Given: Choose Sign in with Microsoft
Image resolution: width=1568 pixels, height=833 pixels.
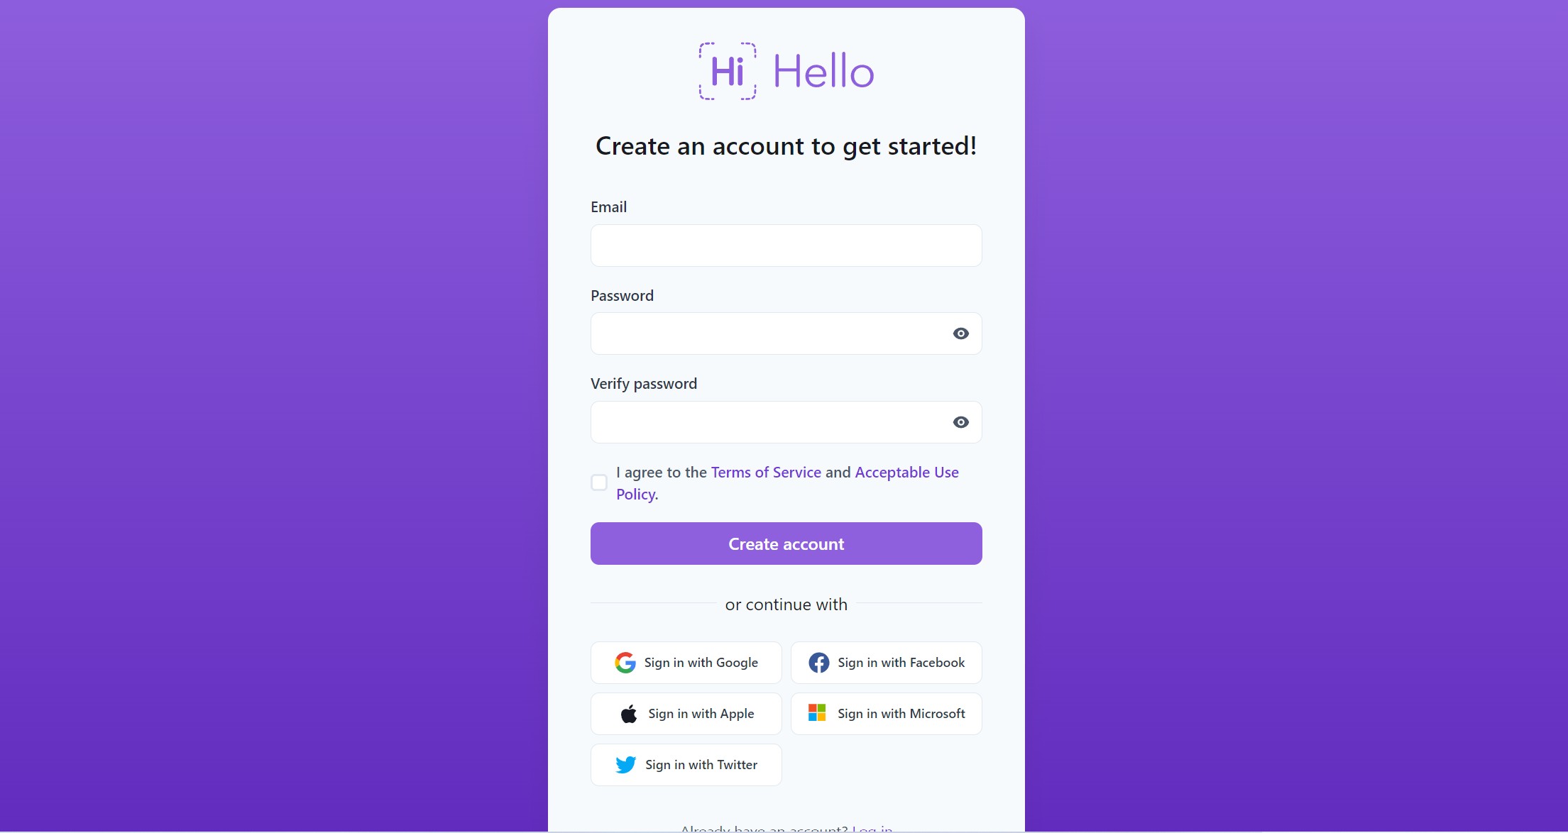Looking at the screenshot, I should click(x=887, y=714).
